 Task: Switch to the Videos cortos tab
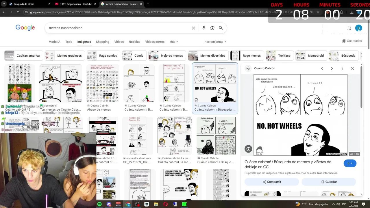155,42
